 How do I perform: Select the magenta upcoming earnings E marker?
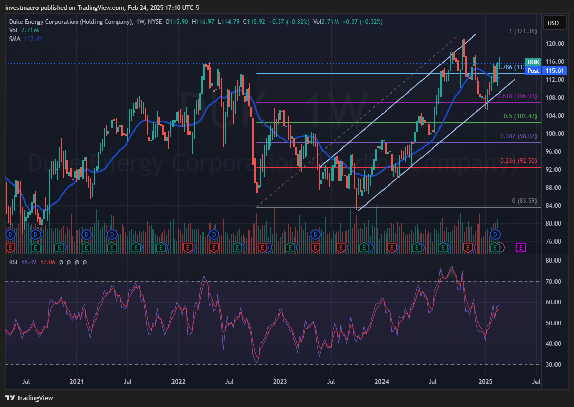(x=521, y=248)
